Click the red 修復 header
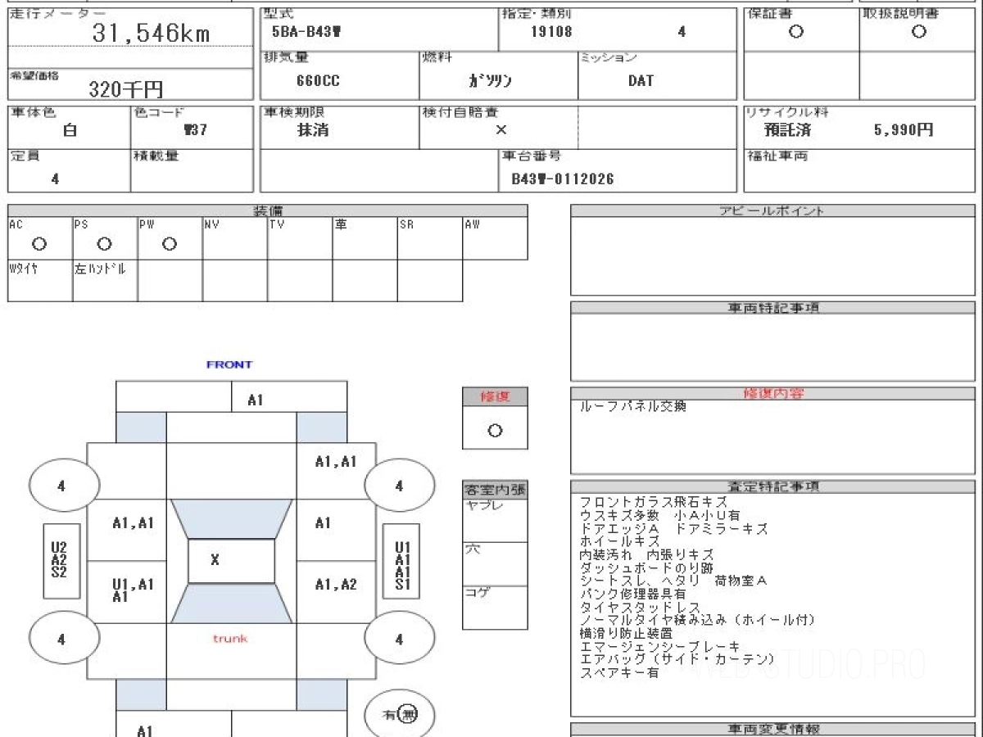 coord(495,396)
